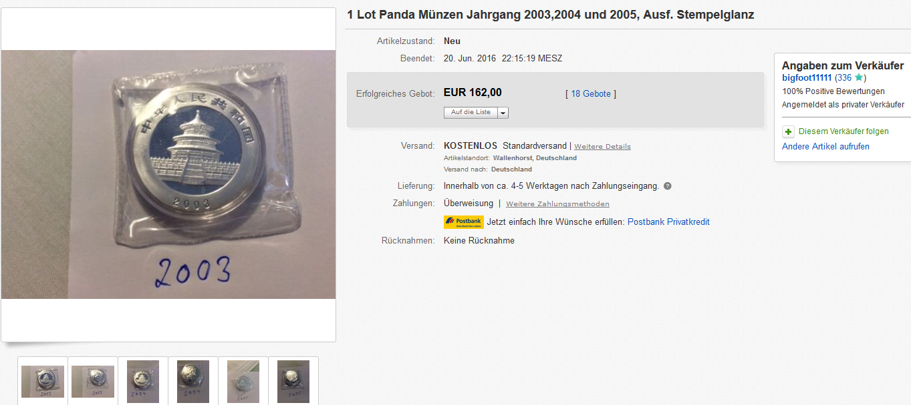This screenshot has width=911, height=405.
Task: Select the third thumbnail labeled 2004
Action: (x=143, y=381)
